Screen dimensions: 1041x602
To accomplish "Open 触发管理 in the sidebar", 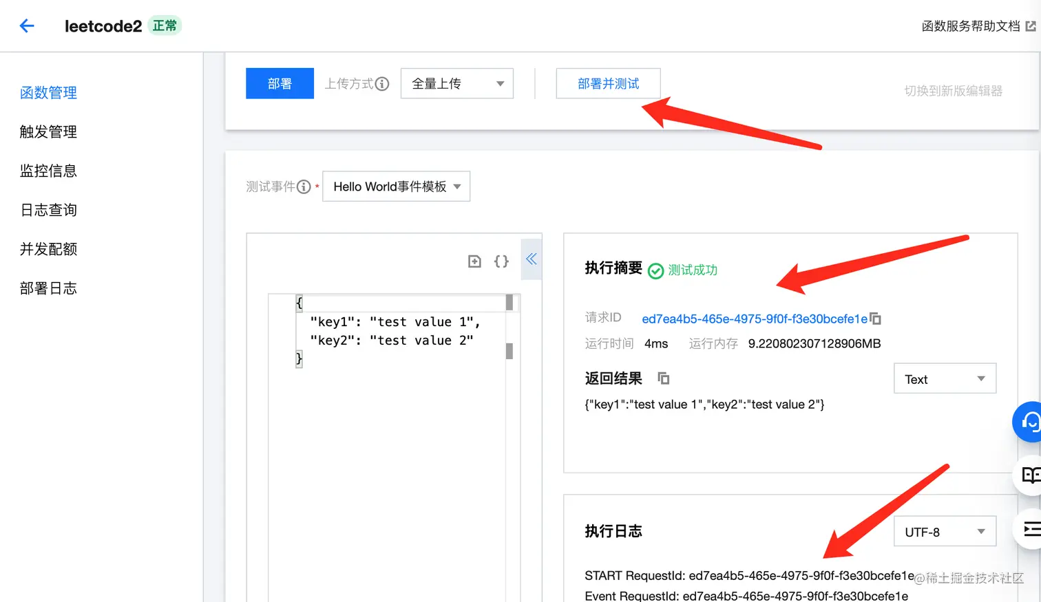I will coord(48,132).
